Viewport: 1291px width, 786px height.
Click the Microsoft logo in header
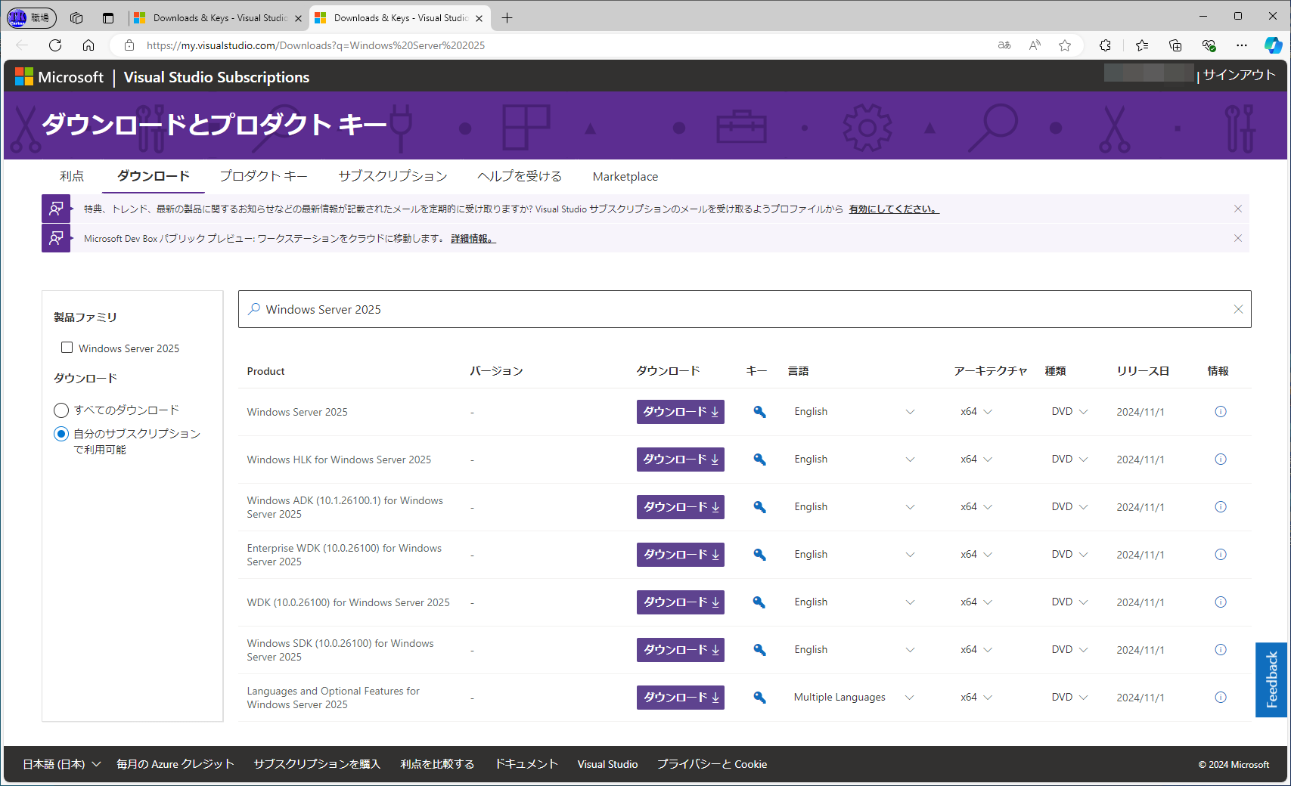pos(60,77)
